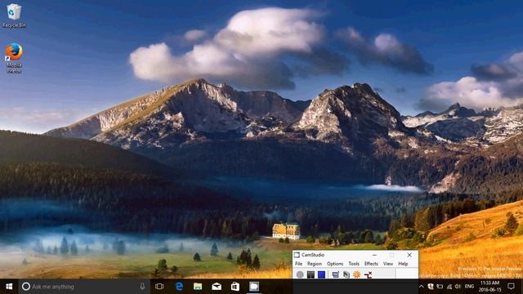This screenshot has width=523, height=294.
Task: Select the Record to AVI/SWF toggle icon
Action: pyautogui.click(x=346, y=274)
